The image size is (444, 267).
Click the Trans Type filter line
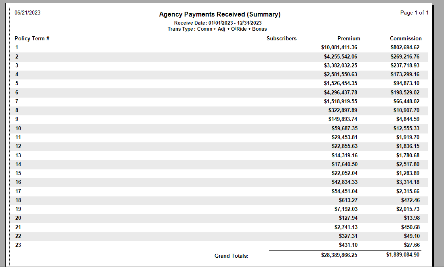coord(217,29)
